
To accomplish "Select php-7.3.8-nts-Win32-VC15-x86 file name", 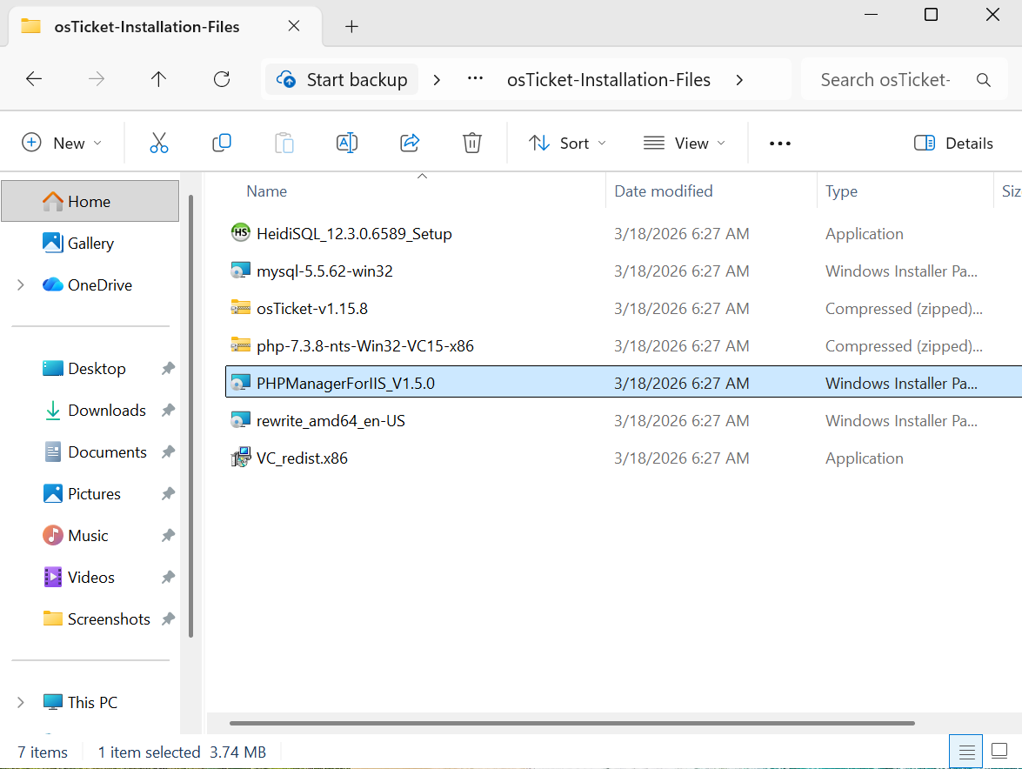I will [x=365, y=345].
